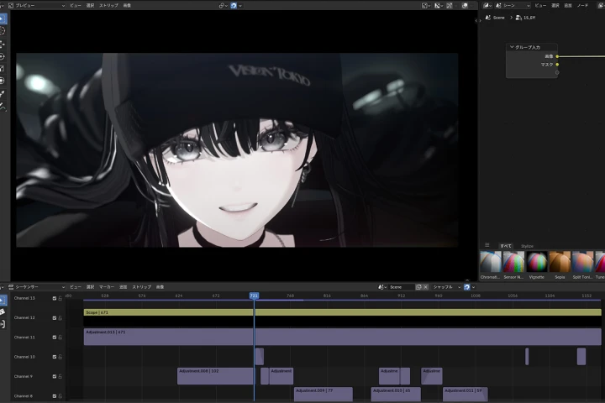Open the sequencer 追加 menu
605x403 pixels.
click(123, 287)
